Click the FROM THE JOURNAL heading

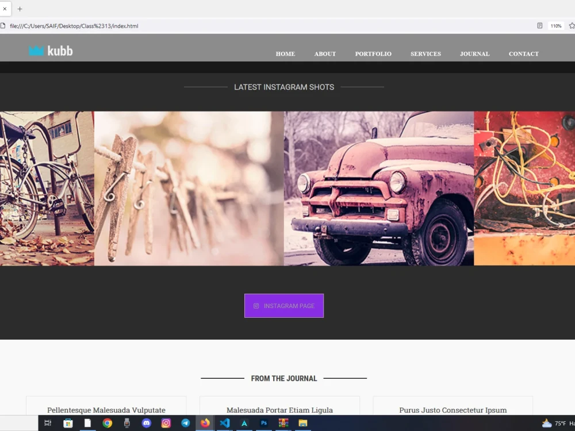point(284,378)
